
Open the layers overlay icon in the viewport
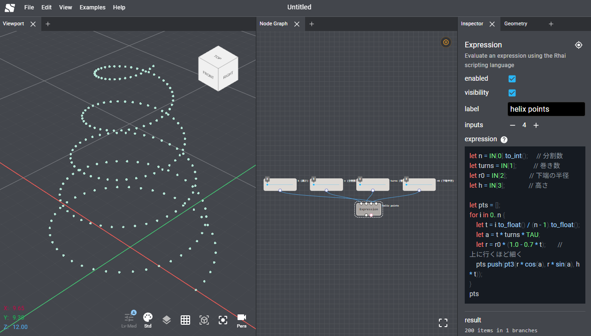tap(167, 320)
